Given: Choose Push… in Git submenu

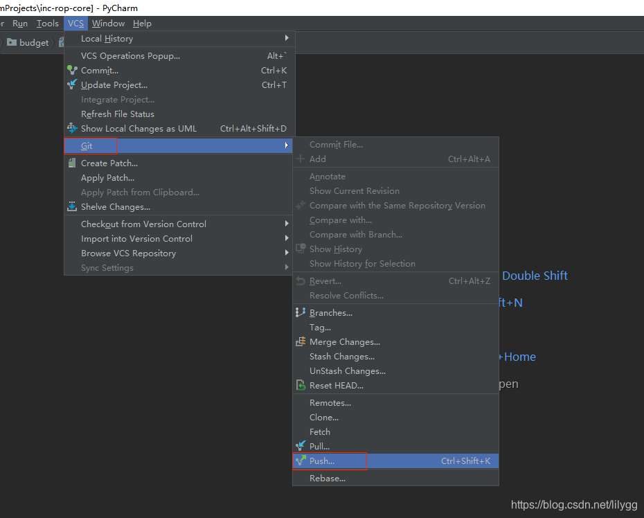Looking at the screenshot, I should tap(395, 461).
